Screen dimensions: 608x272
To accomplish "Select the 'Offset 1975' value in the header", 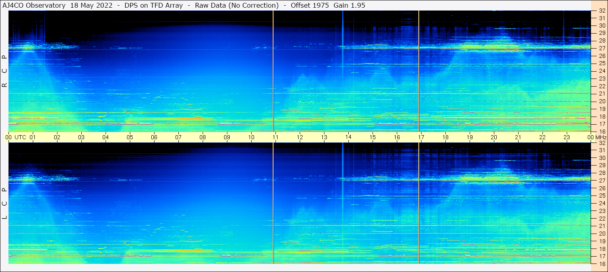I will point(309,5).
